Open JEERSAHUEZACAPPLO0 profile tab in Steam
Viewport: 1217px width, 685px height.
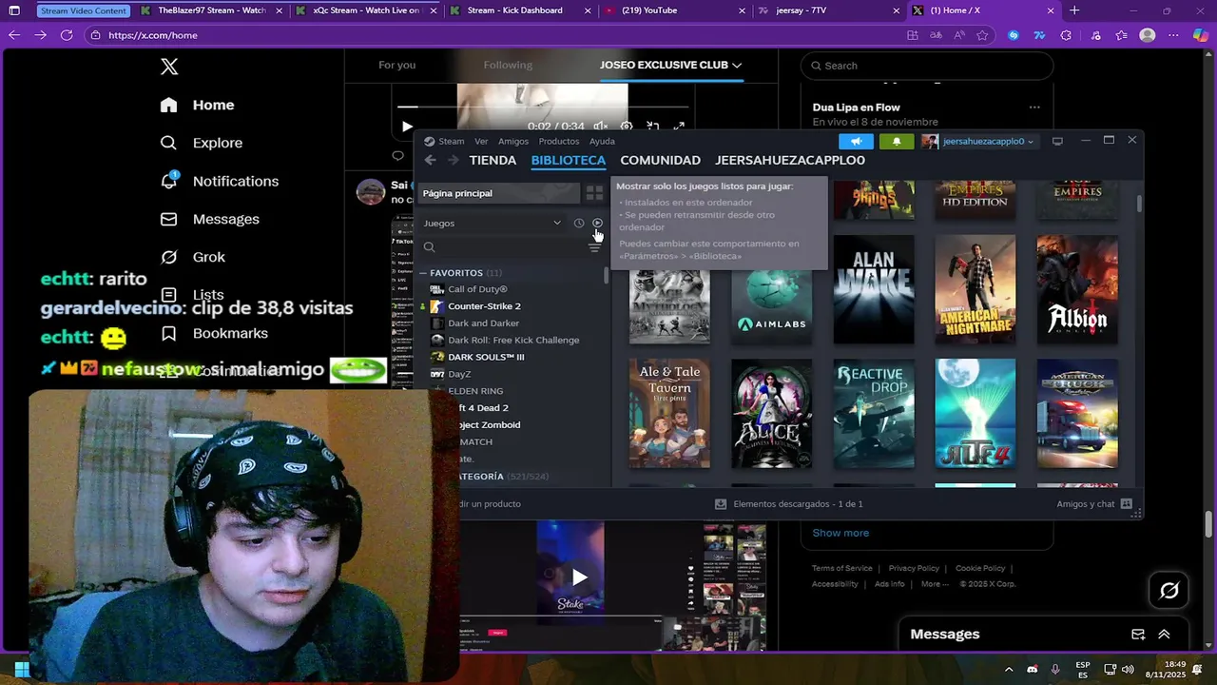tap(790, 160)
